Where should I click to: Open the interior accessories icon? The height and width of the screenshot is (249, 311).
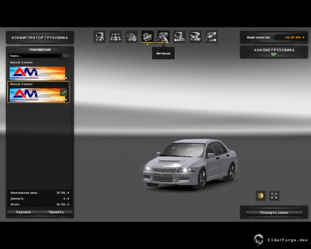(x=211, y=37)
